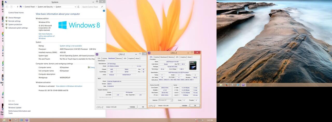
Task: Switch to SPD tab in Mainboard CPU-Z window
Action: [x=125, y=58]
